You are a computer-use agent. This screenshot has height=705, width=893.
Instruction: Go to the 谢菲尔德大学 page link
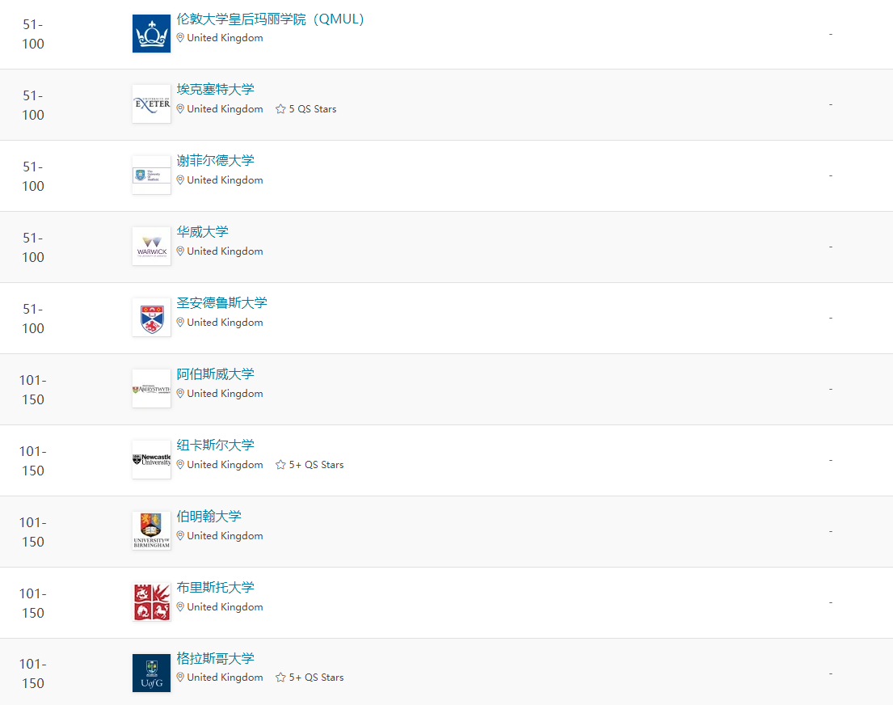[215, 160]
